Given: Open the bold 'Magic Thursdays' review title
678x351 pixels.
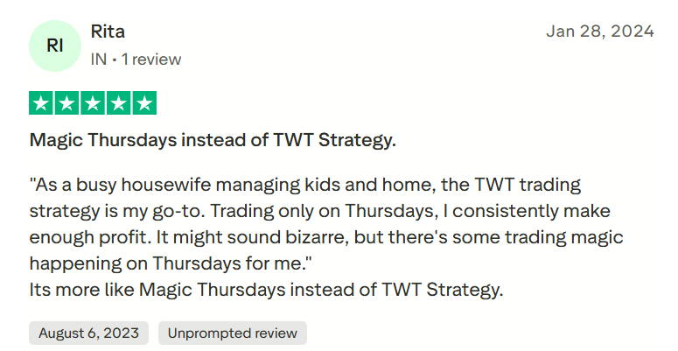Looking at the screenshot, I should (213, 140).
